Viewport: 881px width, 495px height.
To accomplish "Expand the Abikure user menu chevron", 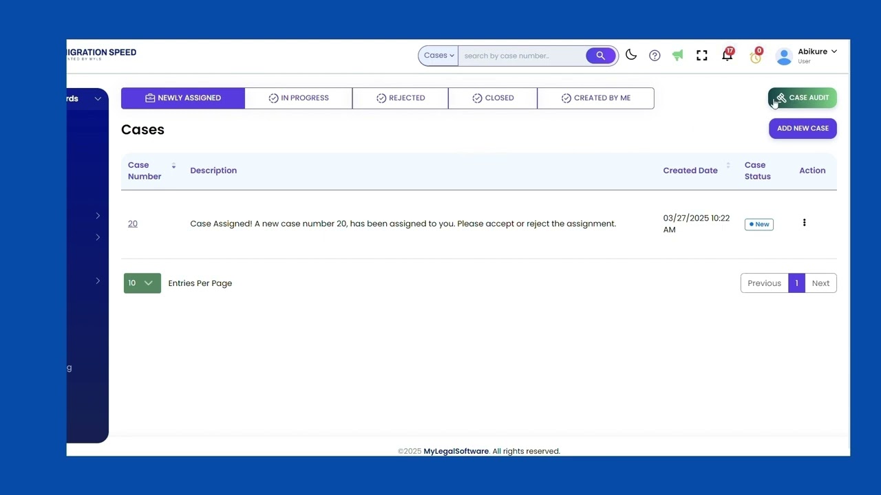I will coord(834,52).
